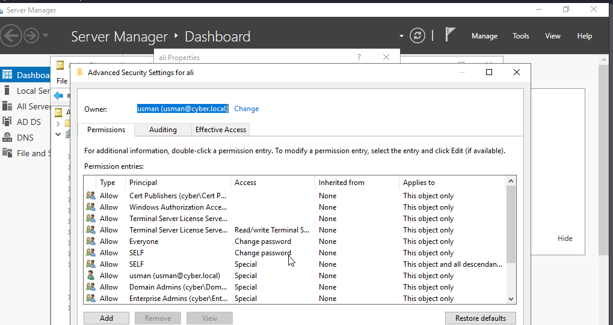Click the Remove button
Screen dimensions: 613x325
point(158,318)
